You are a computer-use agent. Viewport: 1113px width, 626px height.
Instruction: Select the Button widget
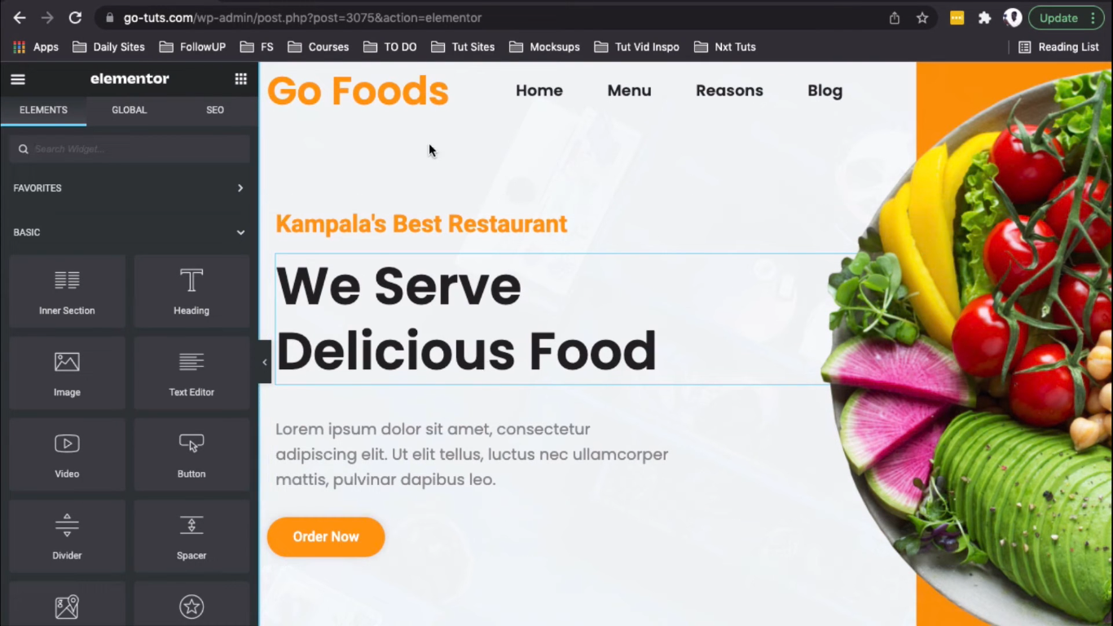point(191,454)
